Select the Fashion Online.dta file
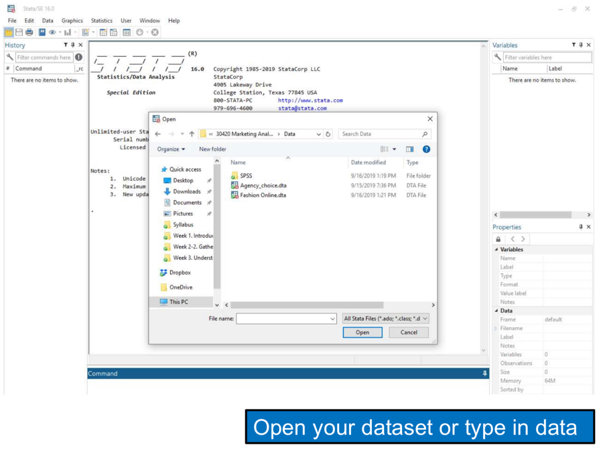This screenshot has height=450, width=603. [263, 196]
